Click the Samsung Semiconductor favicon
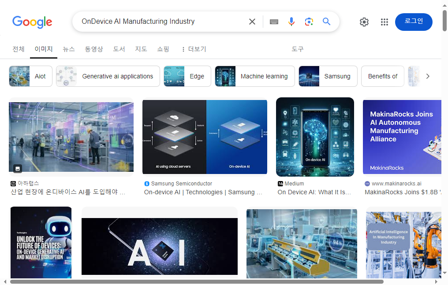 tap(147, 184)
